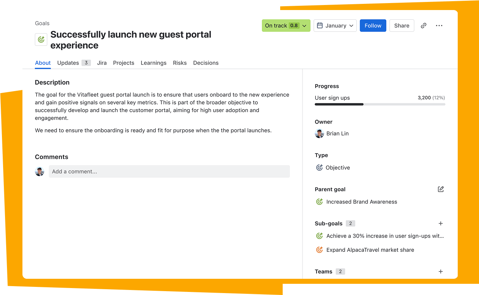Go to the Decisions tab

(x=206, y=63)
